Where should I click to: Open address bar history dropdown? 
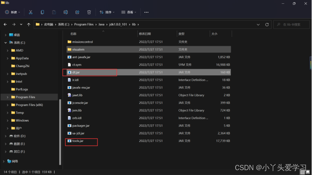258,25
